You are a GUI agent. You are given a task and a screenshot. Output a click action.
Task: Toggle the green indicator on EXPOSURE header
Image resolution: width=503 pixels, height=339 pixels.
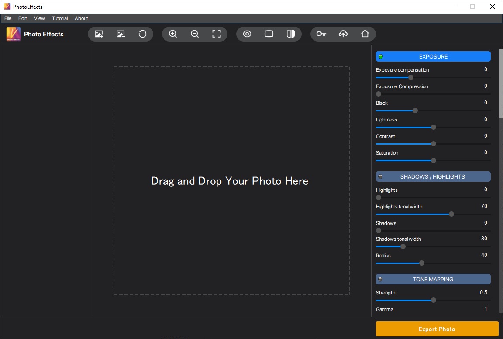(381, 56)
